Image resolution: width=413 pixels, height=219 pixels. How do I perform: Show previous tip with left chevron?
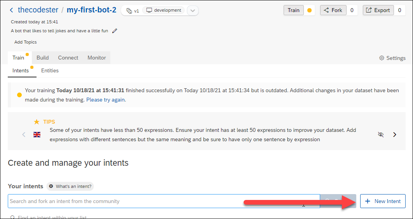click(x=24, y=135)
